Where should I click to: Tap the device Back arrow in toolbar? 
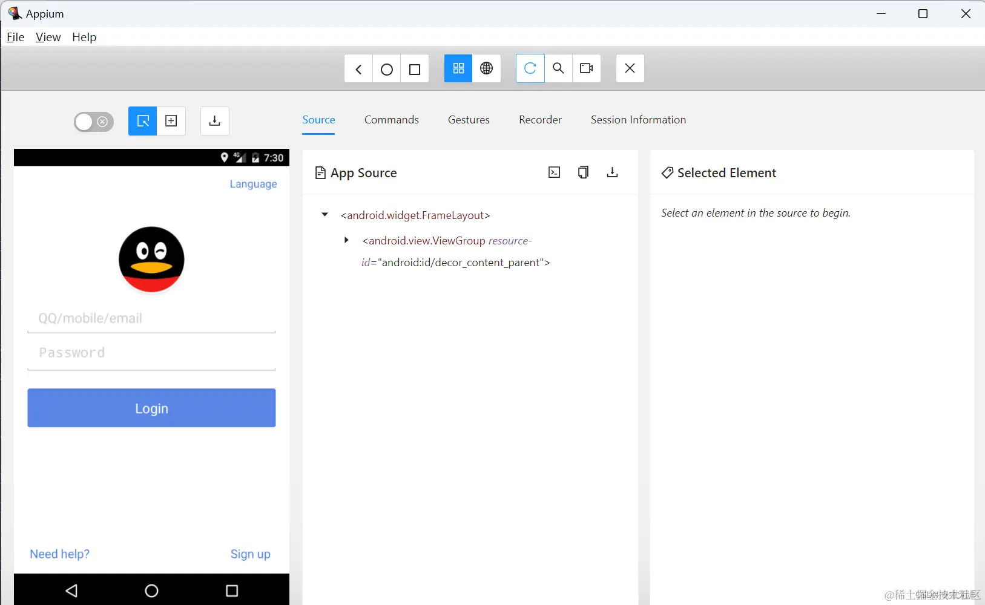coord(358,69)
